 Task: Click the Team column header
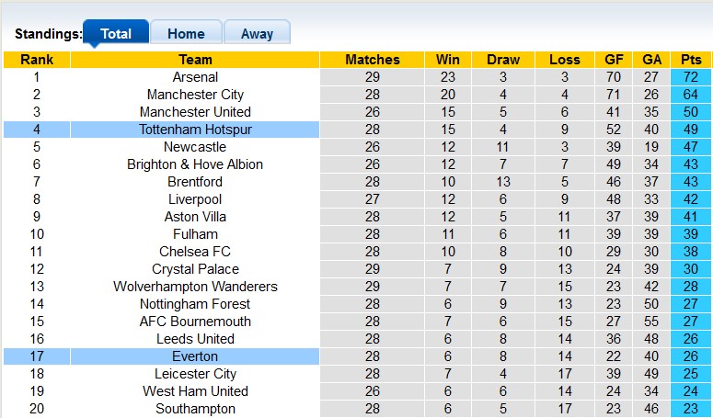pos(195,60)
